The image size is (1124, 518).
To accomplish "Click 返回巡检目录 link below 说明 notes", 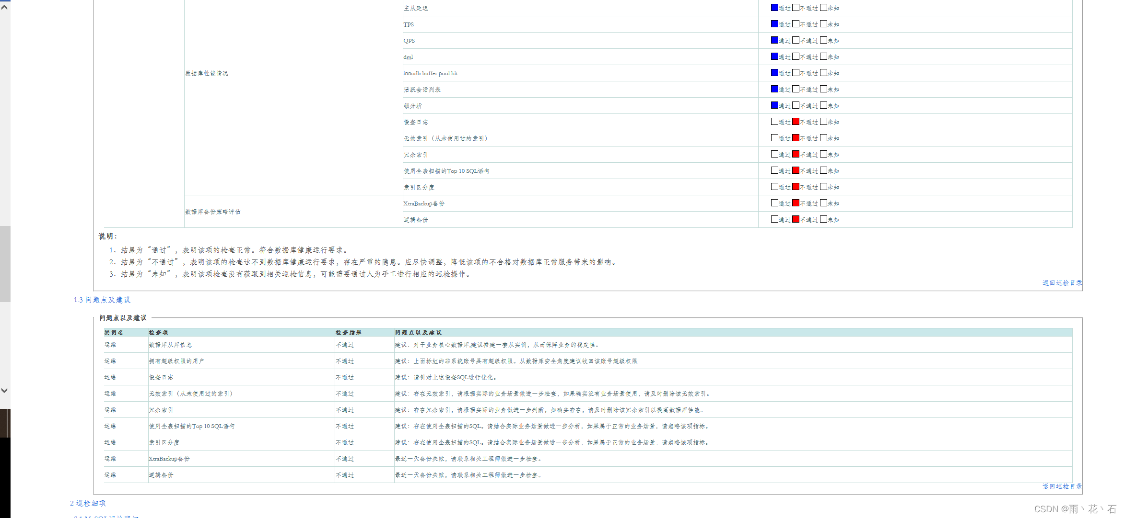I will pos(1062,283).
